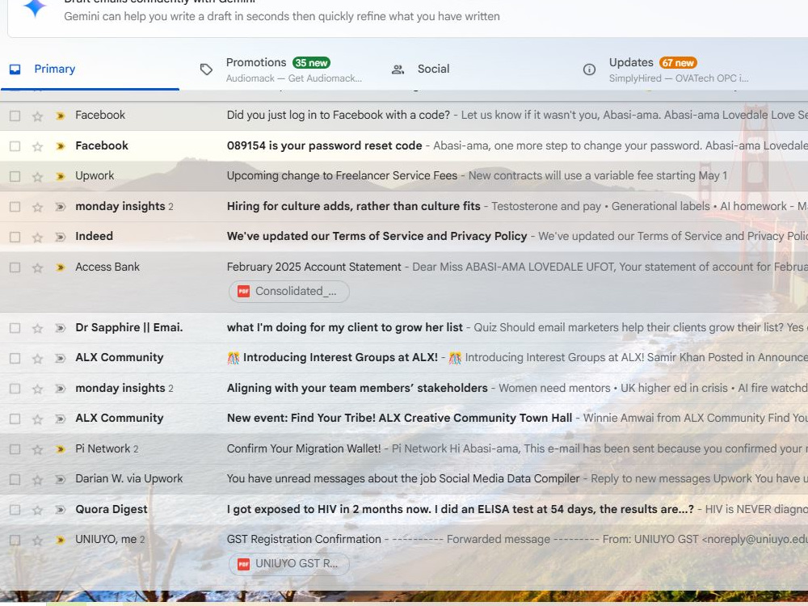
Task: Toggle importance marker on Darian W. email
Action: coord(61,480)
